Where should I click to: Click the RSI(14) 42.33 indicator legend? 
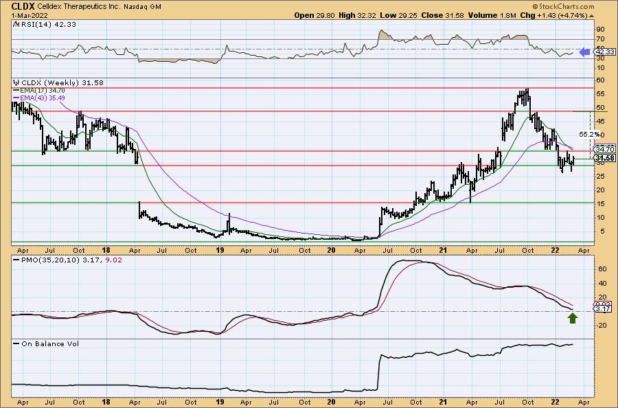(x=45, y=24)
